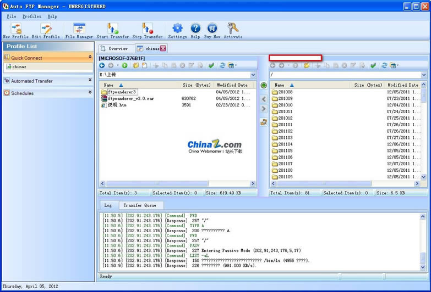Select the chinaz profile in list
This screenshot has width=431, height=292.
point(19,67)
